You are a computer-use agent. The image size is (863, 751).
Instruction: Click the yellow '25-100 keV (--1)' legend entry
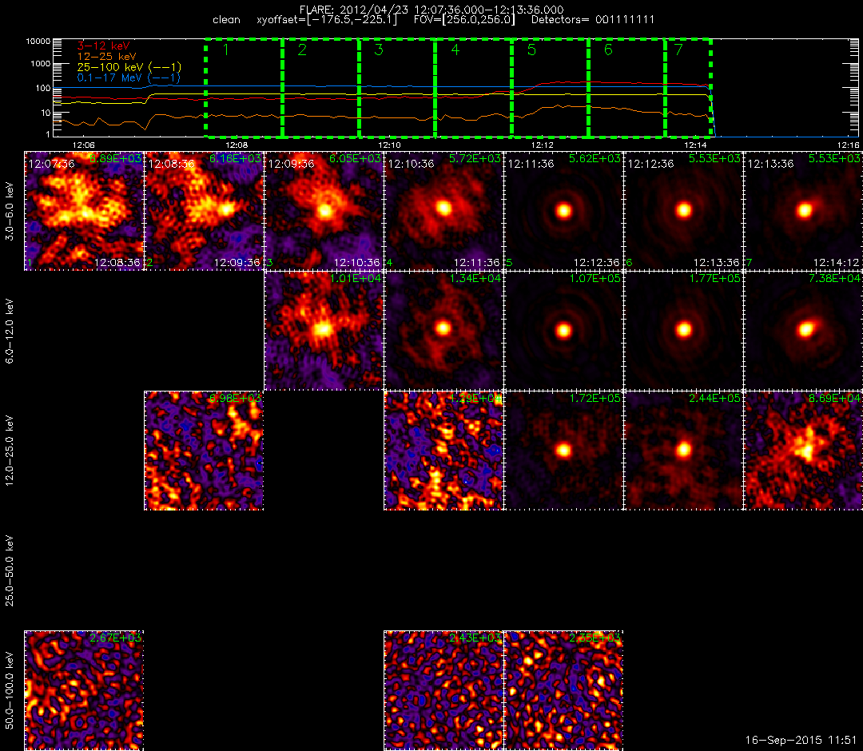point(129,66)
